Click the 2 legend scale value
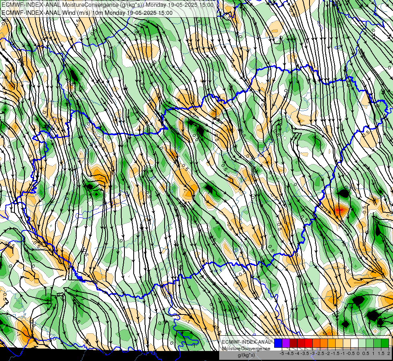The width and height of the screenshot is (393, 361). (x=389, y=353)
